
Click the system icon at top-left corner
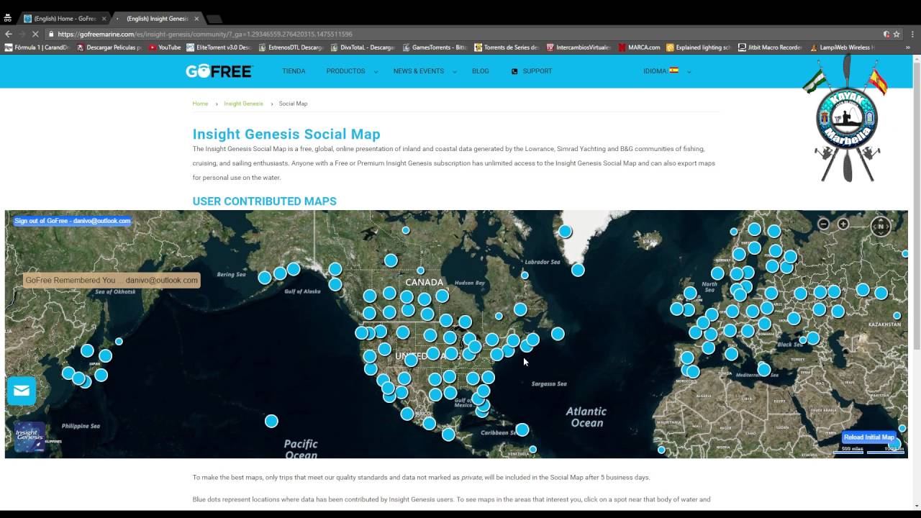(x=7, y=19)
